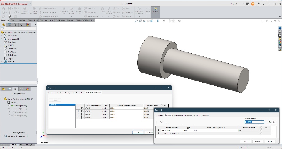
Task: Toggle the link column header checkbox in Custom tab
Action: tap(261, 127)
